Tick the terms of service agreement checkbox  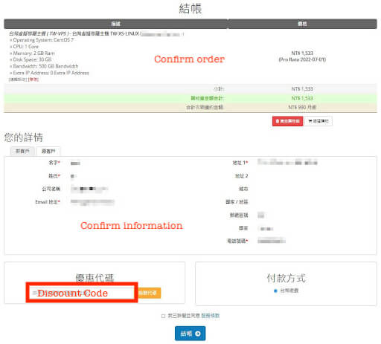point(163,316)
